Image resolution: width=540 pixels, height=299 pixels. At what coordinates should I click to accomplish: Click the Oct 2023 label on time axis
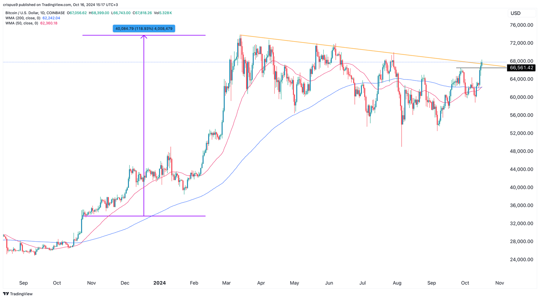[57, 283]
